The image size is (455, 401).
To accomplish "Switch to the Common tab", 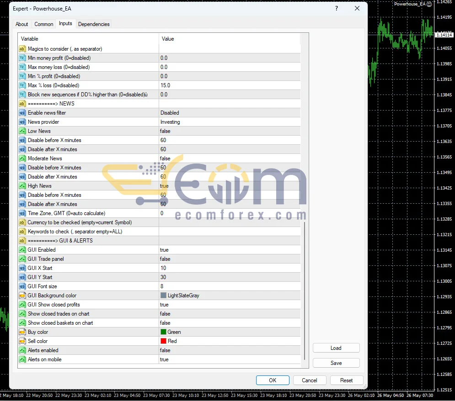I will pyautogui.click(x=44, y=24).
